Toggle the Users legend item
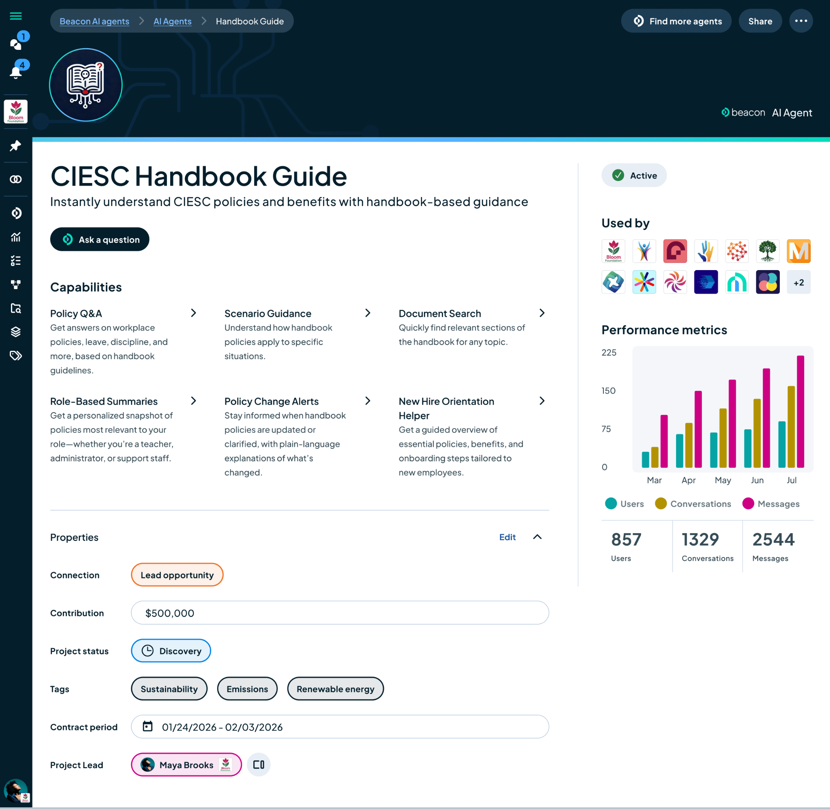The image size is (830, 809). [x=624, y=504]
